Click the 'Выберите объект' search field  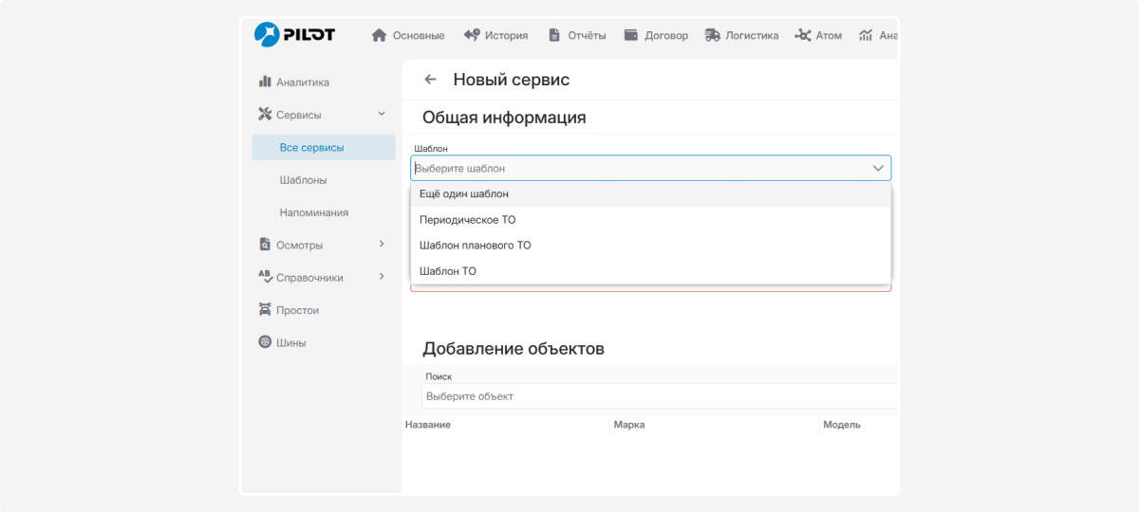pos(655,396)
